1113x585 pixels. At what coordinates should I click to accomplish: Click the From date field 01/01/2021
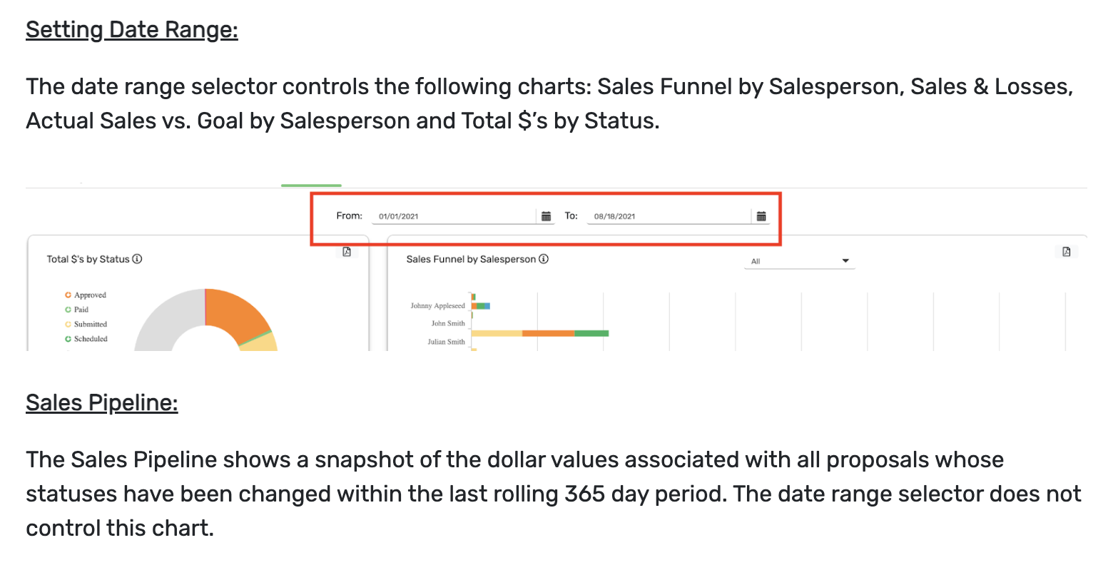(x=453, y=216)
